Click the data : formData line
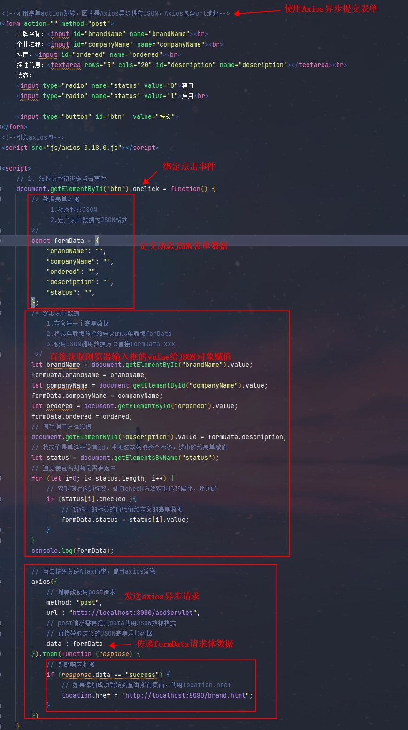Image resolution: width=408 pixels, height=730 pixels. [74, 644]
